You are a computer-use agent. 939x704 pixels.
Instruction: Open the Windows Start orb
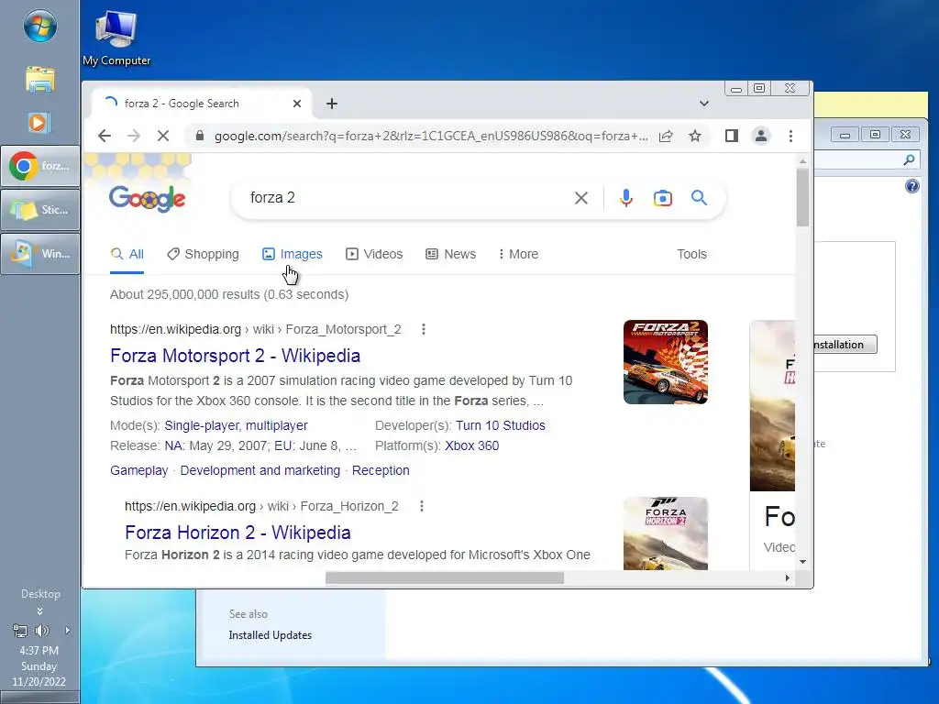[x=40, y=27]
